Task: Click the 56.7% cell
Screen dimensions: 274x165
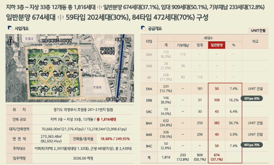Action: 234,123
